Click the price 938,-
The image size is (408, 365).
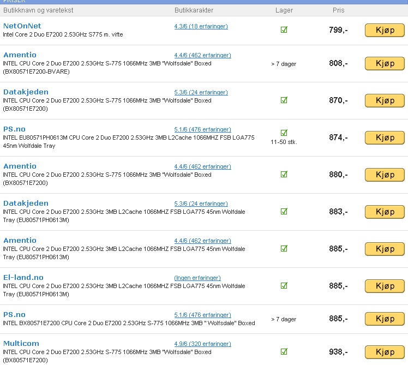338,352
